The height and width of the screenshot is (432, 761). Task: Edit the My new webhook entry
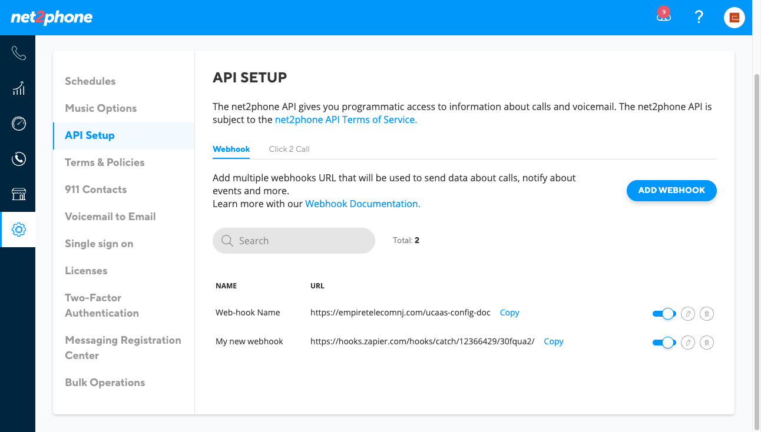point(687,342)
